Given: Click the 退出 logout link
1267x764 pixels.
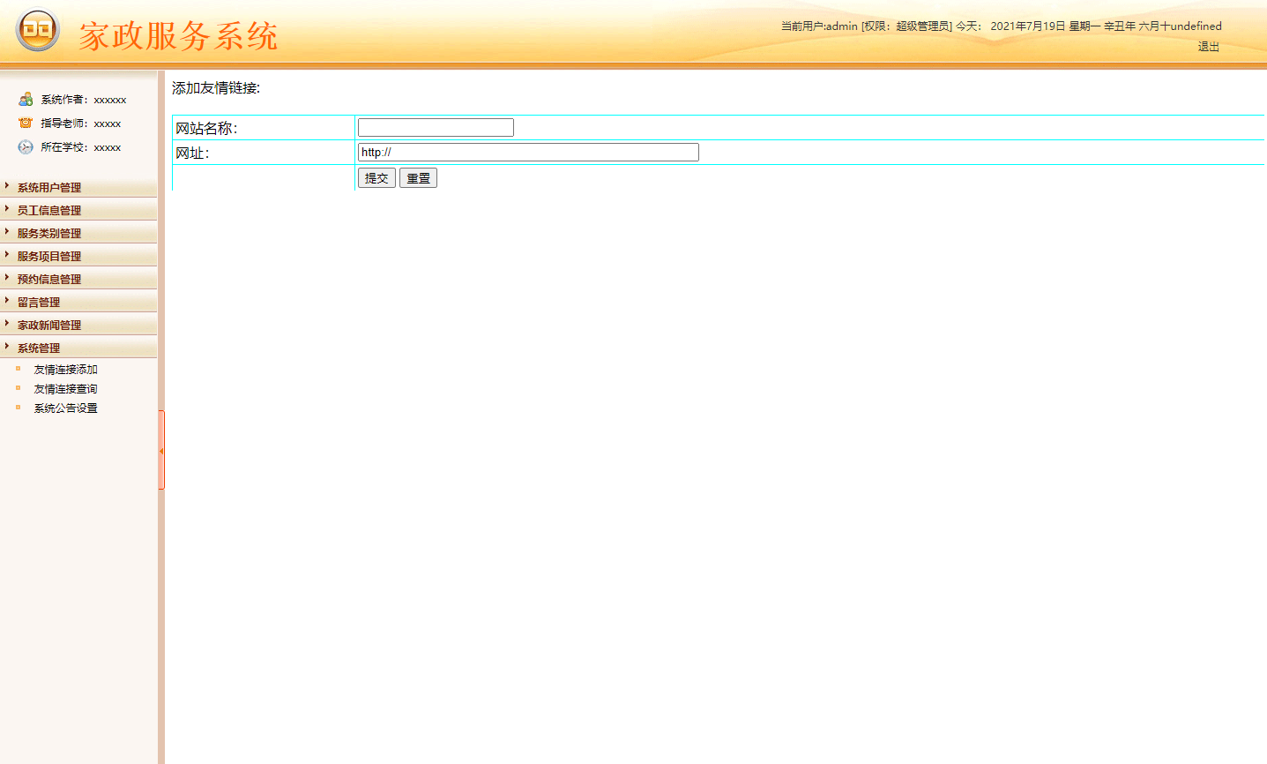Looking at the screenshot, I should [x=1208, y=47].
